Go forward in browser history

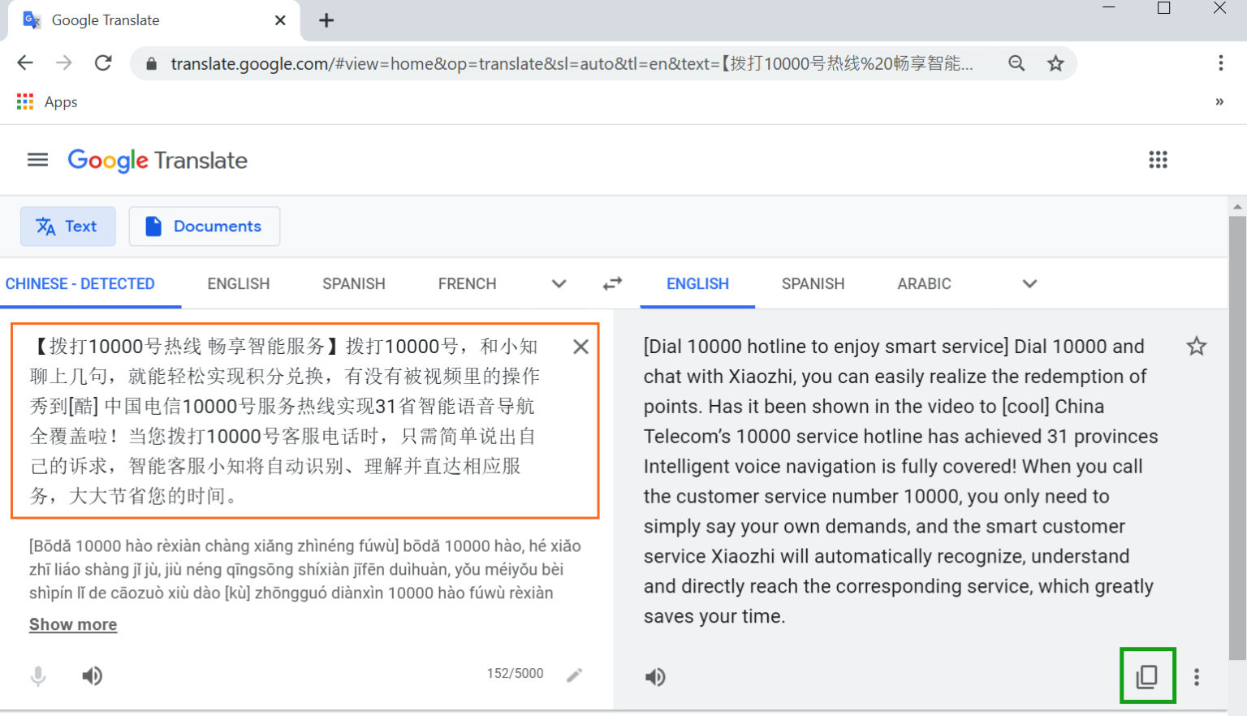coord(64,63)
